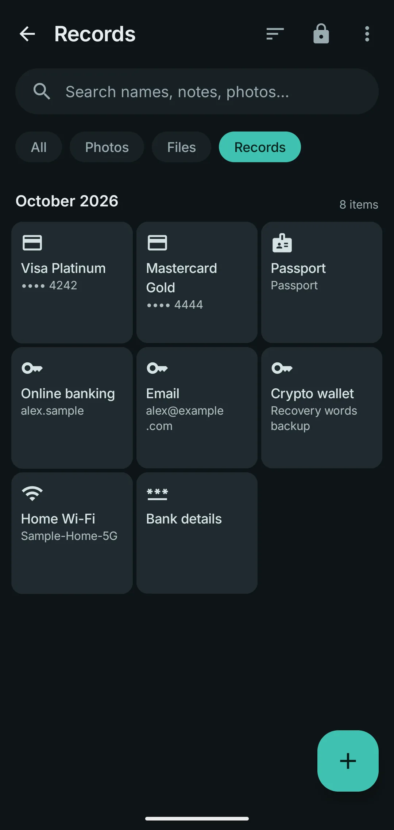Open the three-dot overflow menu
The width and height of the screenshot is (394, 830).
367,34
